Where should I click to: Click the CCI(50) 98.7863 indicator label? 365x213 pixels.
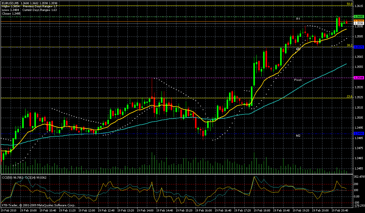tap(13, 177)
